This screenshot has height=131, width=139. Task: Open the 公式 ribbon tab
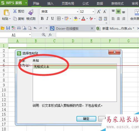[x=85, y=3]
